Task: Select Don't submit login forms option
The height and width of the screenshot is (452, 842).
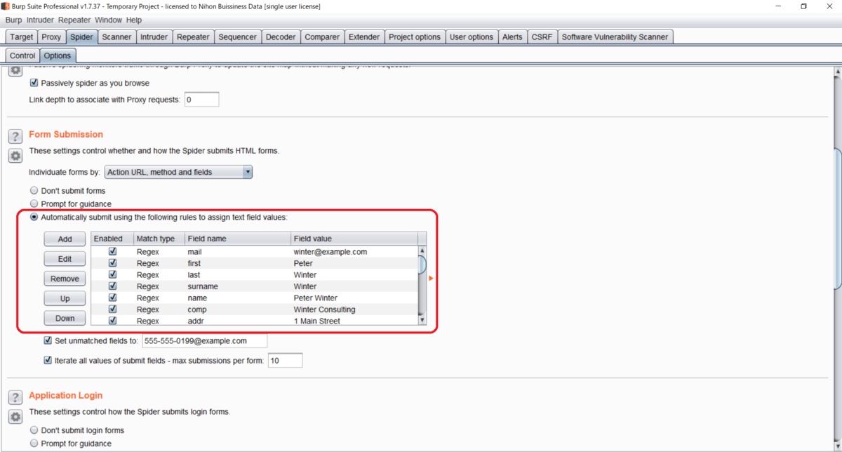Action: pyautogui.click(x=34, y=430)
